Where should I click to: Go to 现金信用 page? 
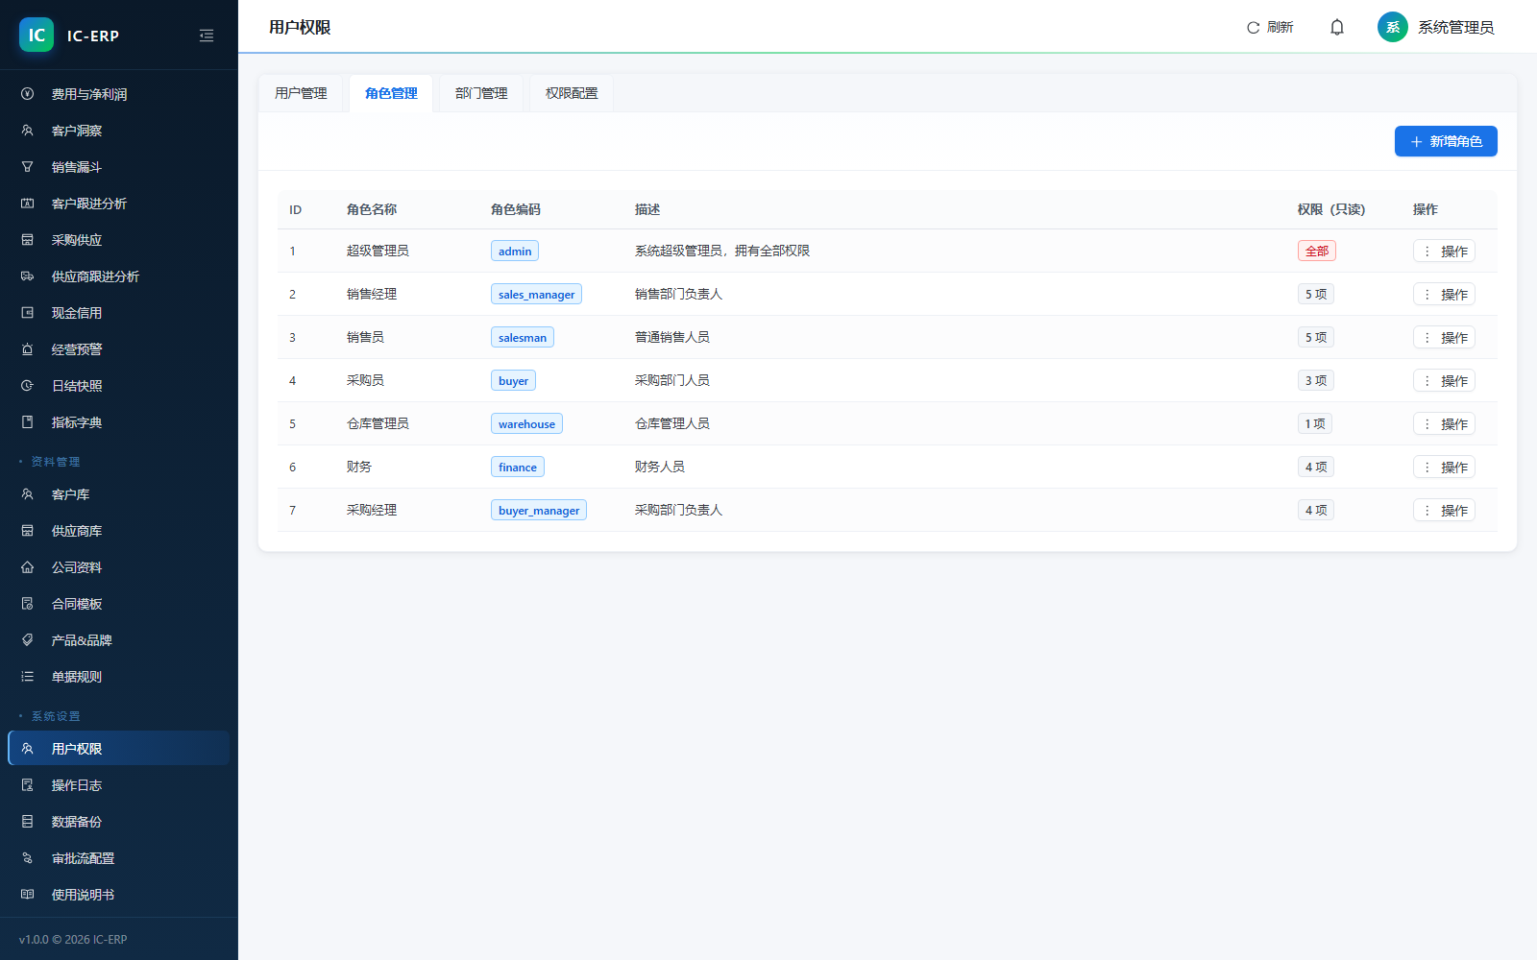119,313
